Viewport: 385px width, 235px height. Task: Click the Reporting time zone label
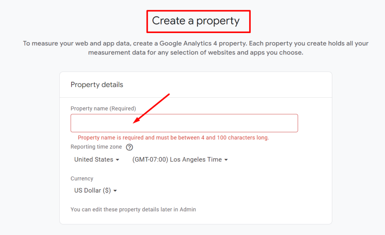(96, 147)
